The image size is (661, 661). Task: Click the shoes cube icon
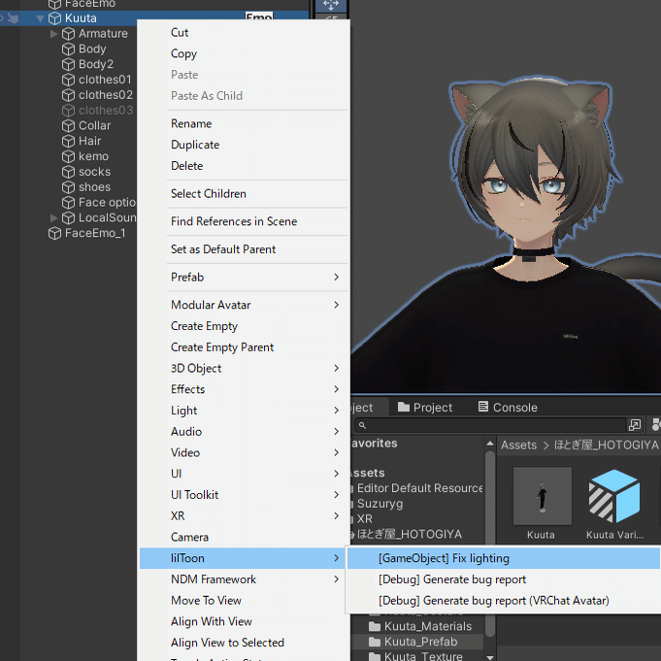(68, 187)
